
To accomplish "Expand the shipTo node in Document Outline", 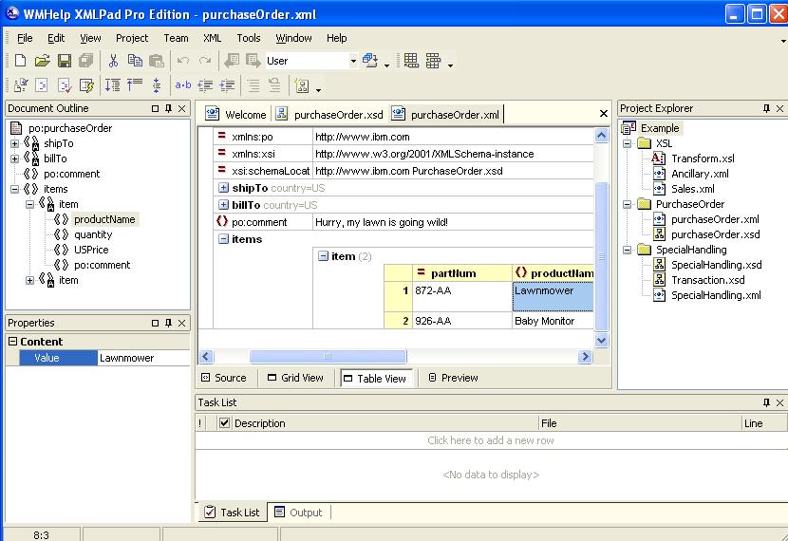I will [14, 143].
